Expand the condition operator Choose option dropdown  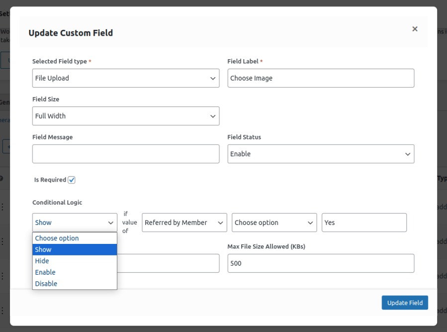274,222
